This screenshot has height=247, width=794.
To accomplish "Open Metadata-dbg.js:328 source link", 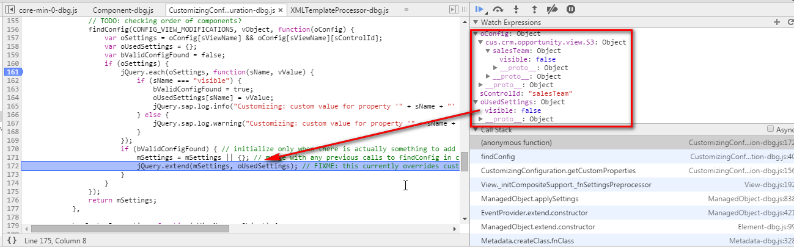I will pyautogui.click(x=761, y=241).
